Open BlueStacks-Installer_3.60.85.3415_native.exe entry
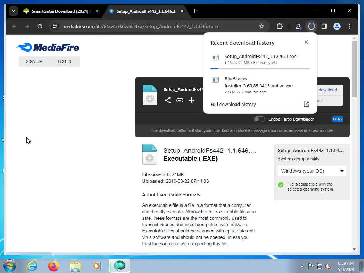This screenshot has height=273, width=364. tap(260, 85)
